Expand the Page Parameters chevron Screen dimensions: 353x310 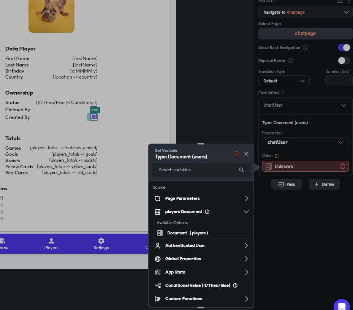[247, 198]
